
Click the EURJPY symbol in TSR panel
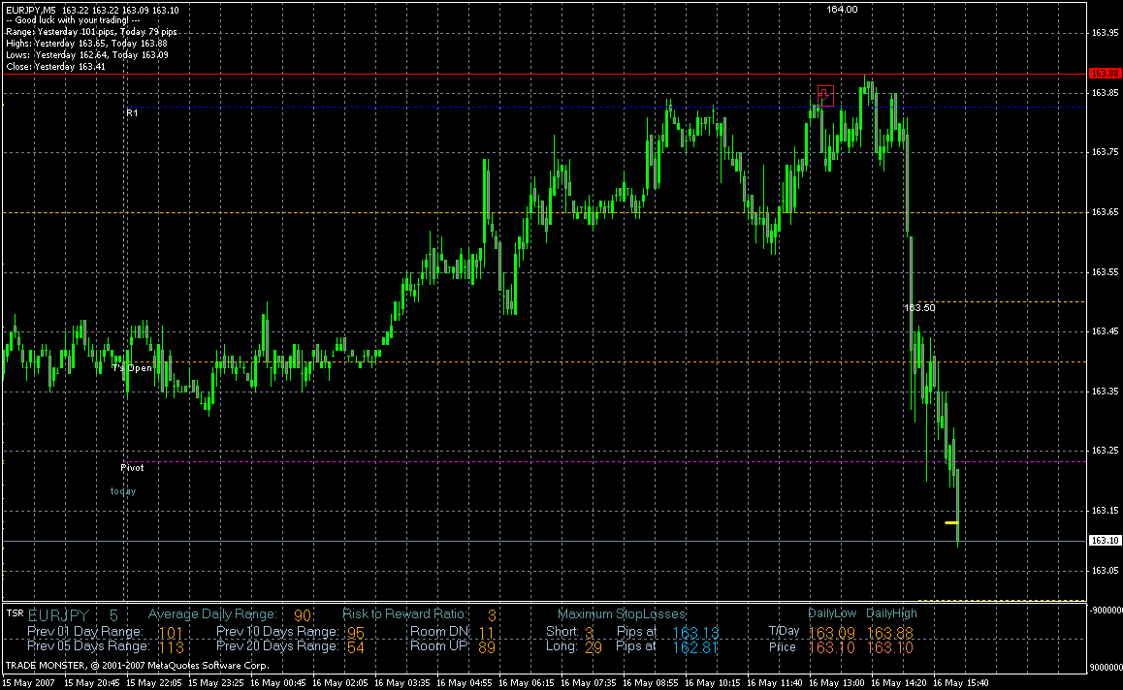point(59,615)
